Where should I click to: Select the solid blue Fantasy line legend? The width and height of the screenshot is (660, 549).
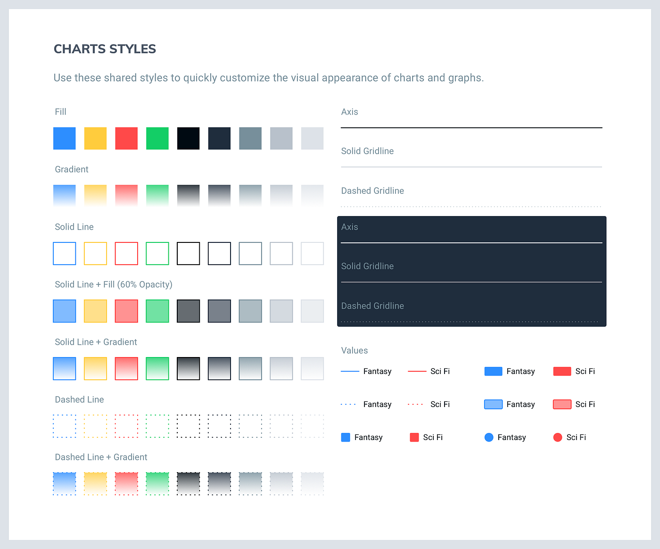tap(350, 371)
